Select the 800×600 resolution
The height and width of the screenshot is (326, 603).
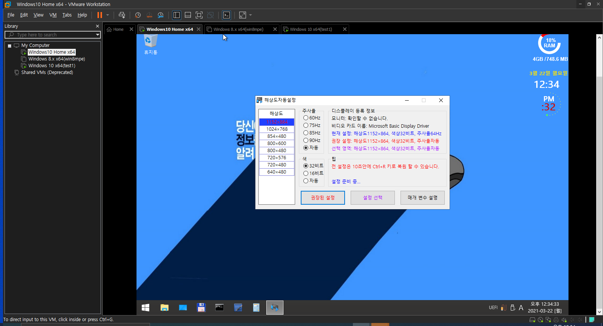coord(277,143)
